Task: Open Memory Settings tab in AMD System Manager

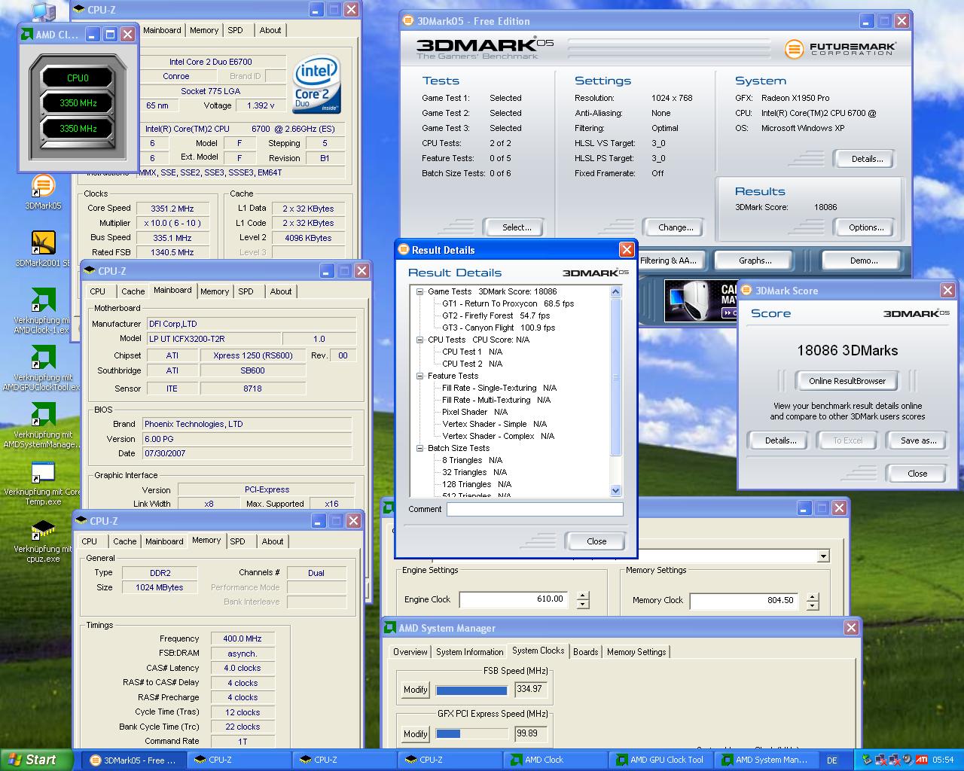Action: 636,652
